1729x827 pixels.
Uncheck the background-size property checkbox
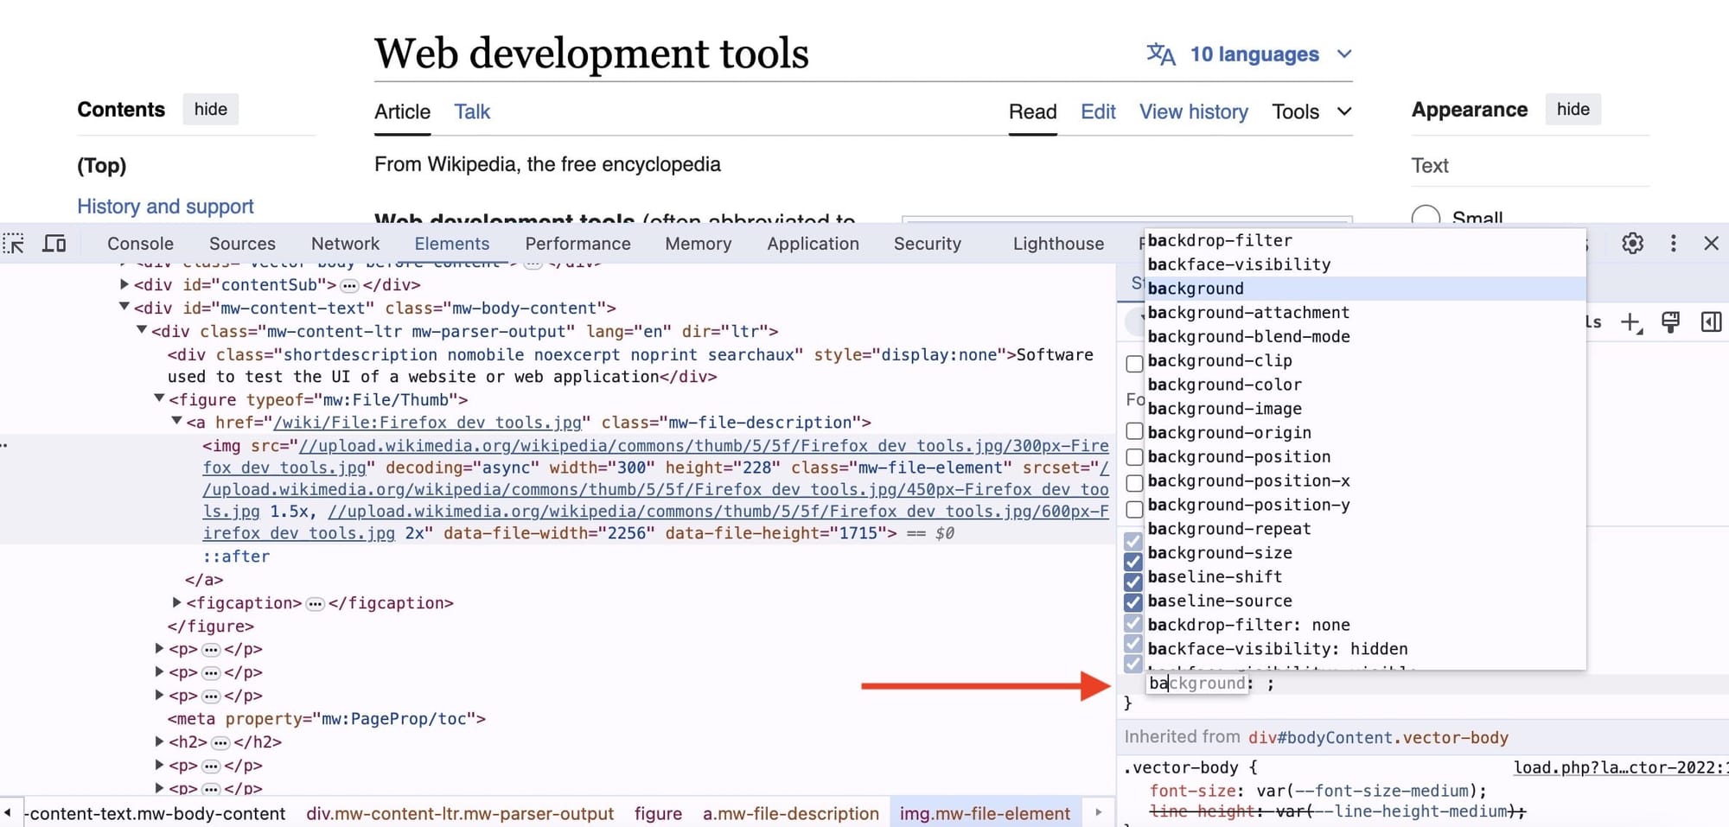pos(1133,563)
